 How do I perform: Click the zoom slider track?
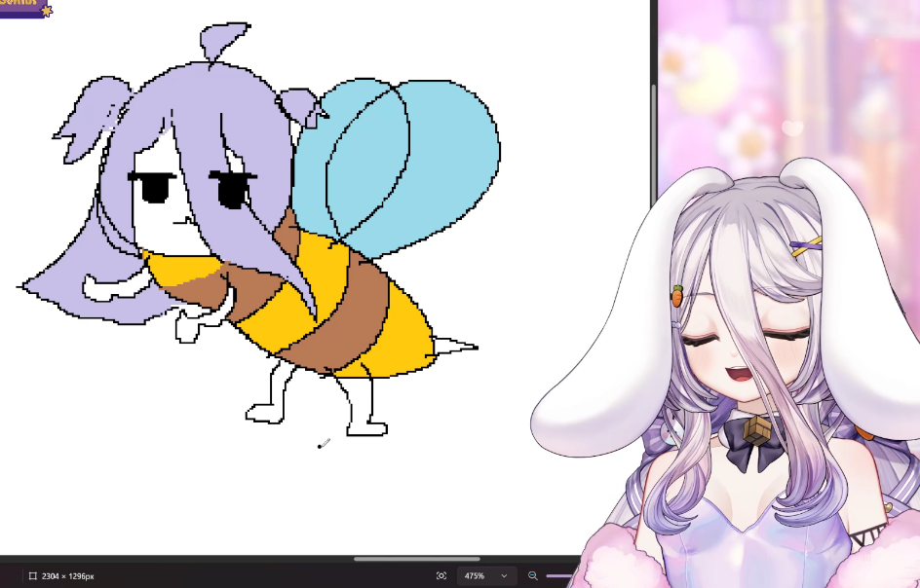click(559, 575)
